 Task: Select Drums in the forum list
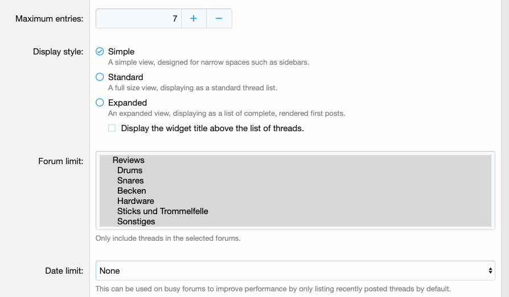130,170
